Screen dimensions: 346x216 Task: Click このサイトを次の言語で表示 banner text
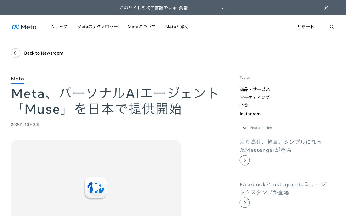click(148, 8)
